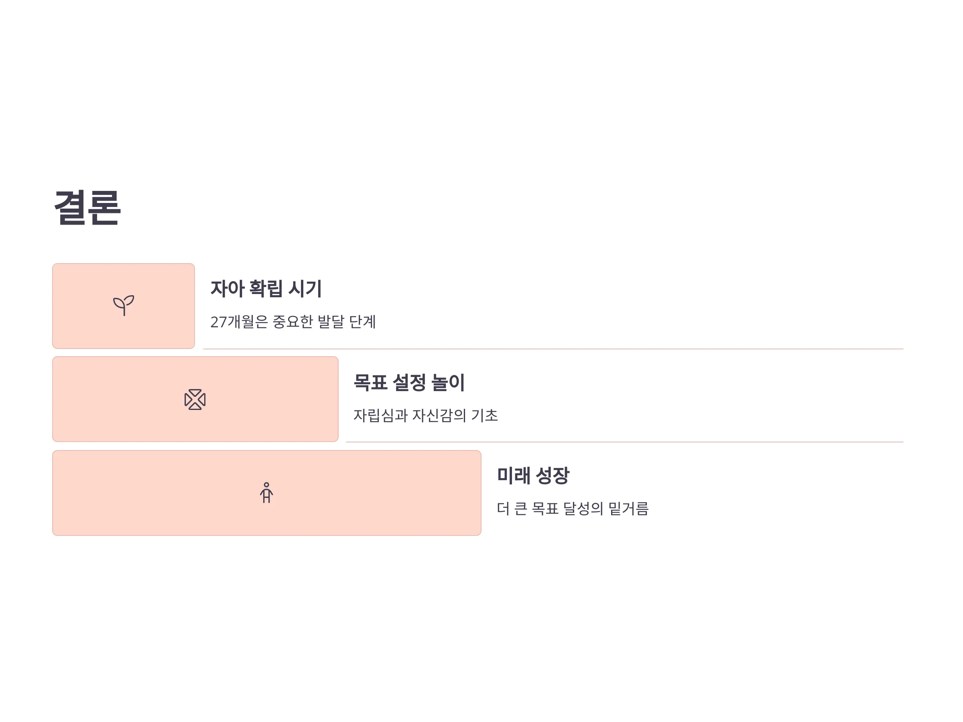Select the medium-width pink box
This screenshot has width=963, height=722.
(x=195, y=399)
